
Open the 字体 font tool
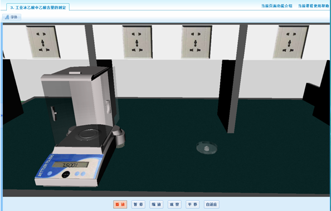[x=12, y=17]
